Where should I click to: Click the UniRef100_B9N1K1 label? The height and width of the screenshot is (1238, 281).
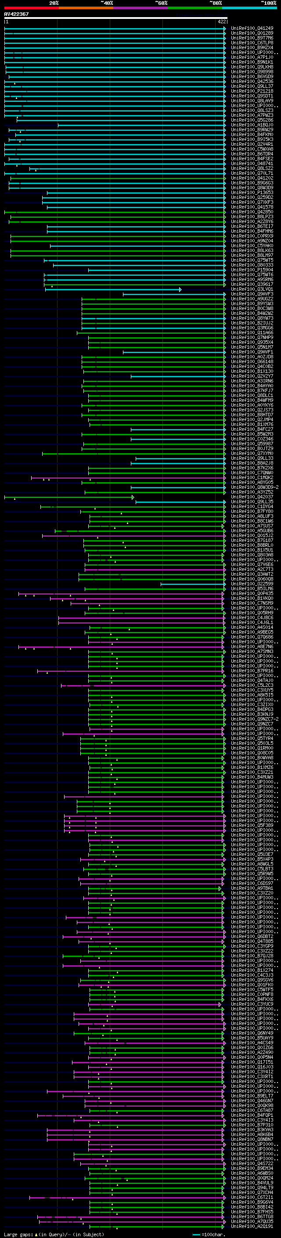(x=252, y=62)
